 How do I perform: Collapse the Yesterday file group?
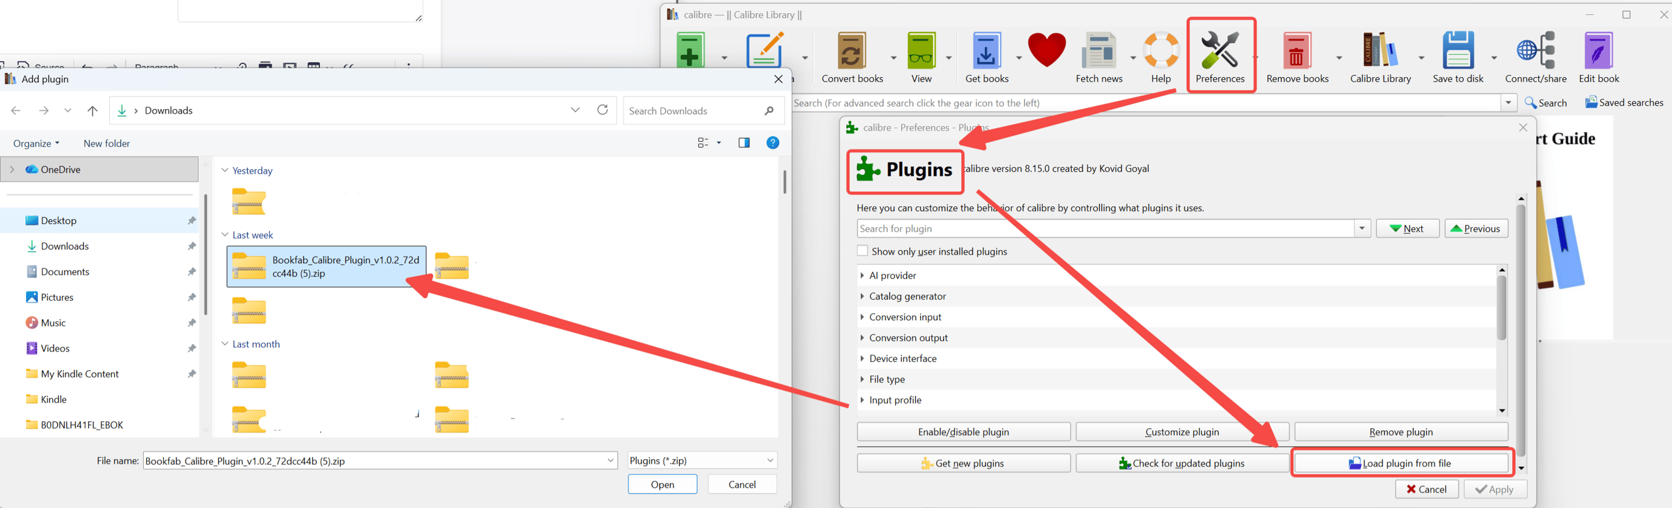pos(225,170)
